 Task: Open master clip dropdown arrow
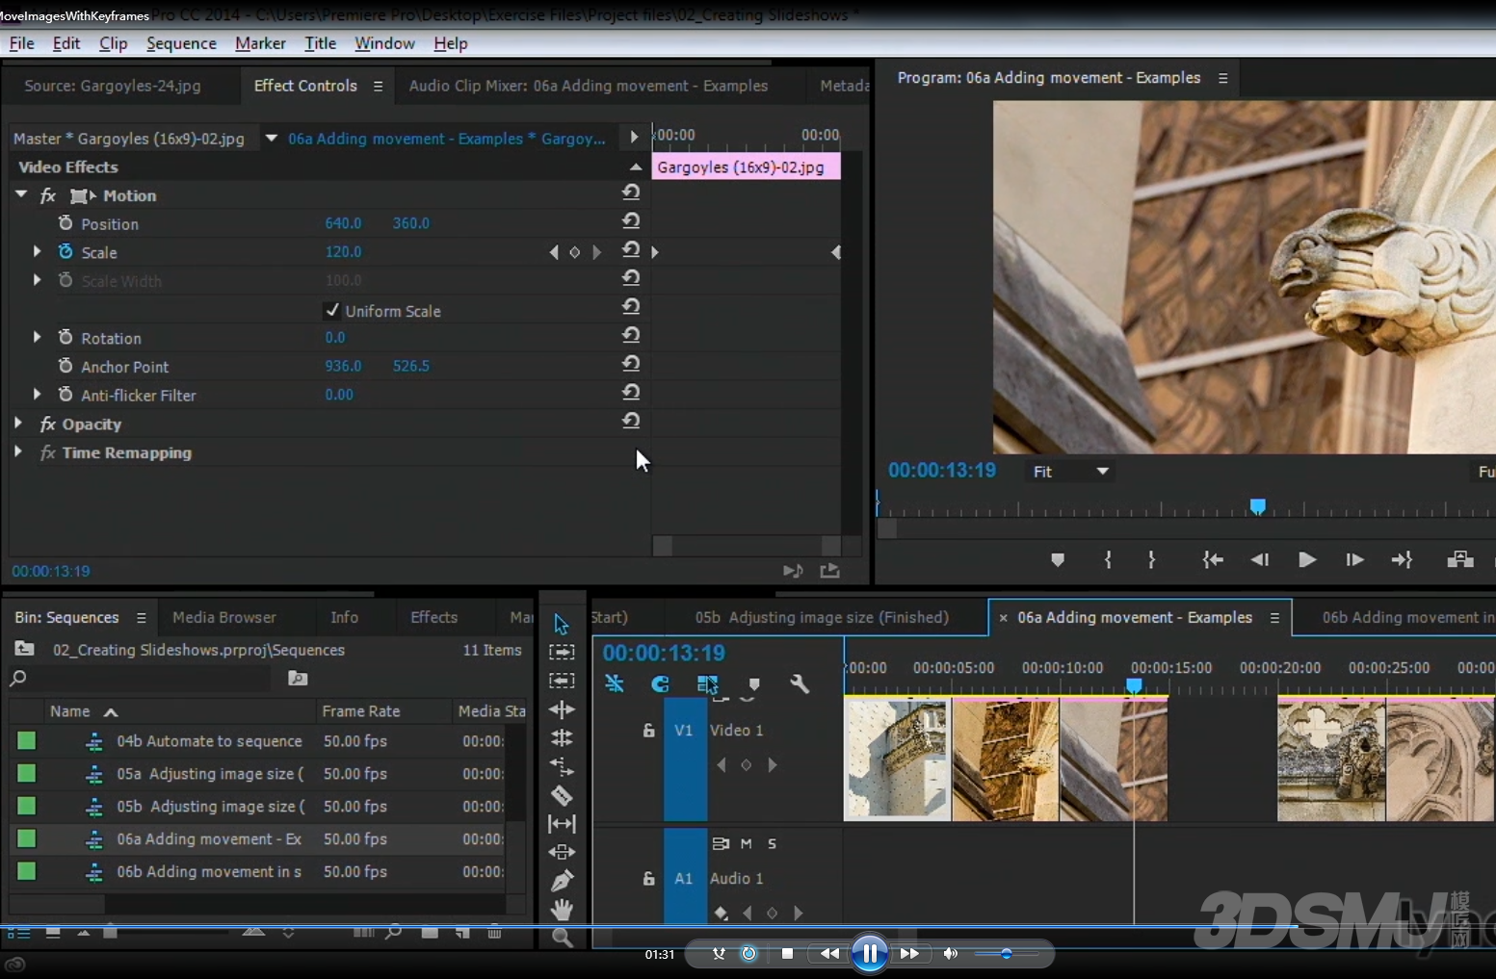click(272, 138)
